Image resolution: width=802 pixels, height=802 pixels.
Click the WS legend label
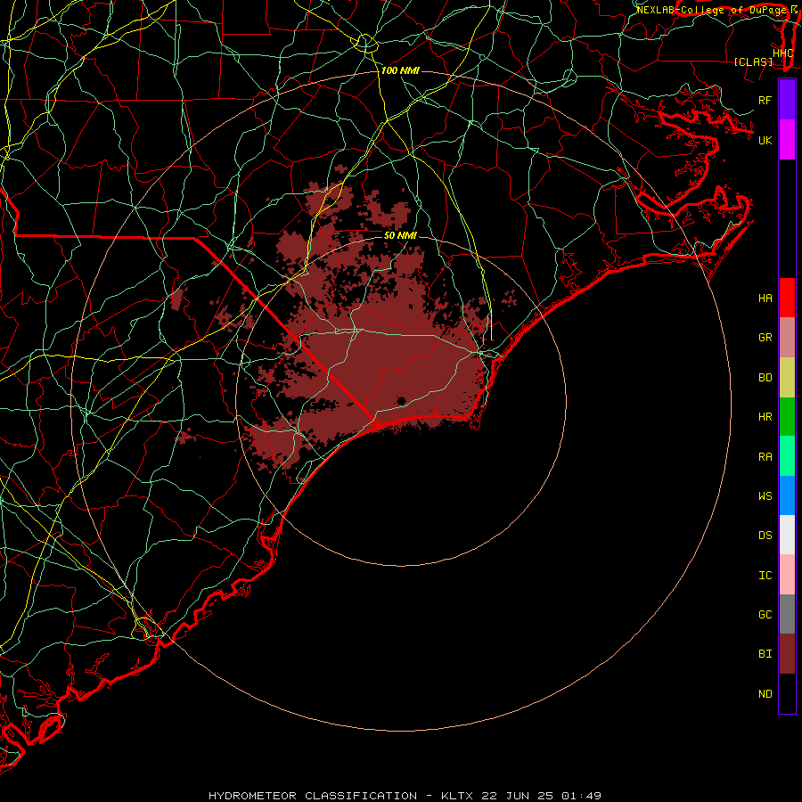(x=765, y=495)
